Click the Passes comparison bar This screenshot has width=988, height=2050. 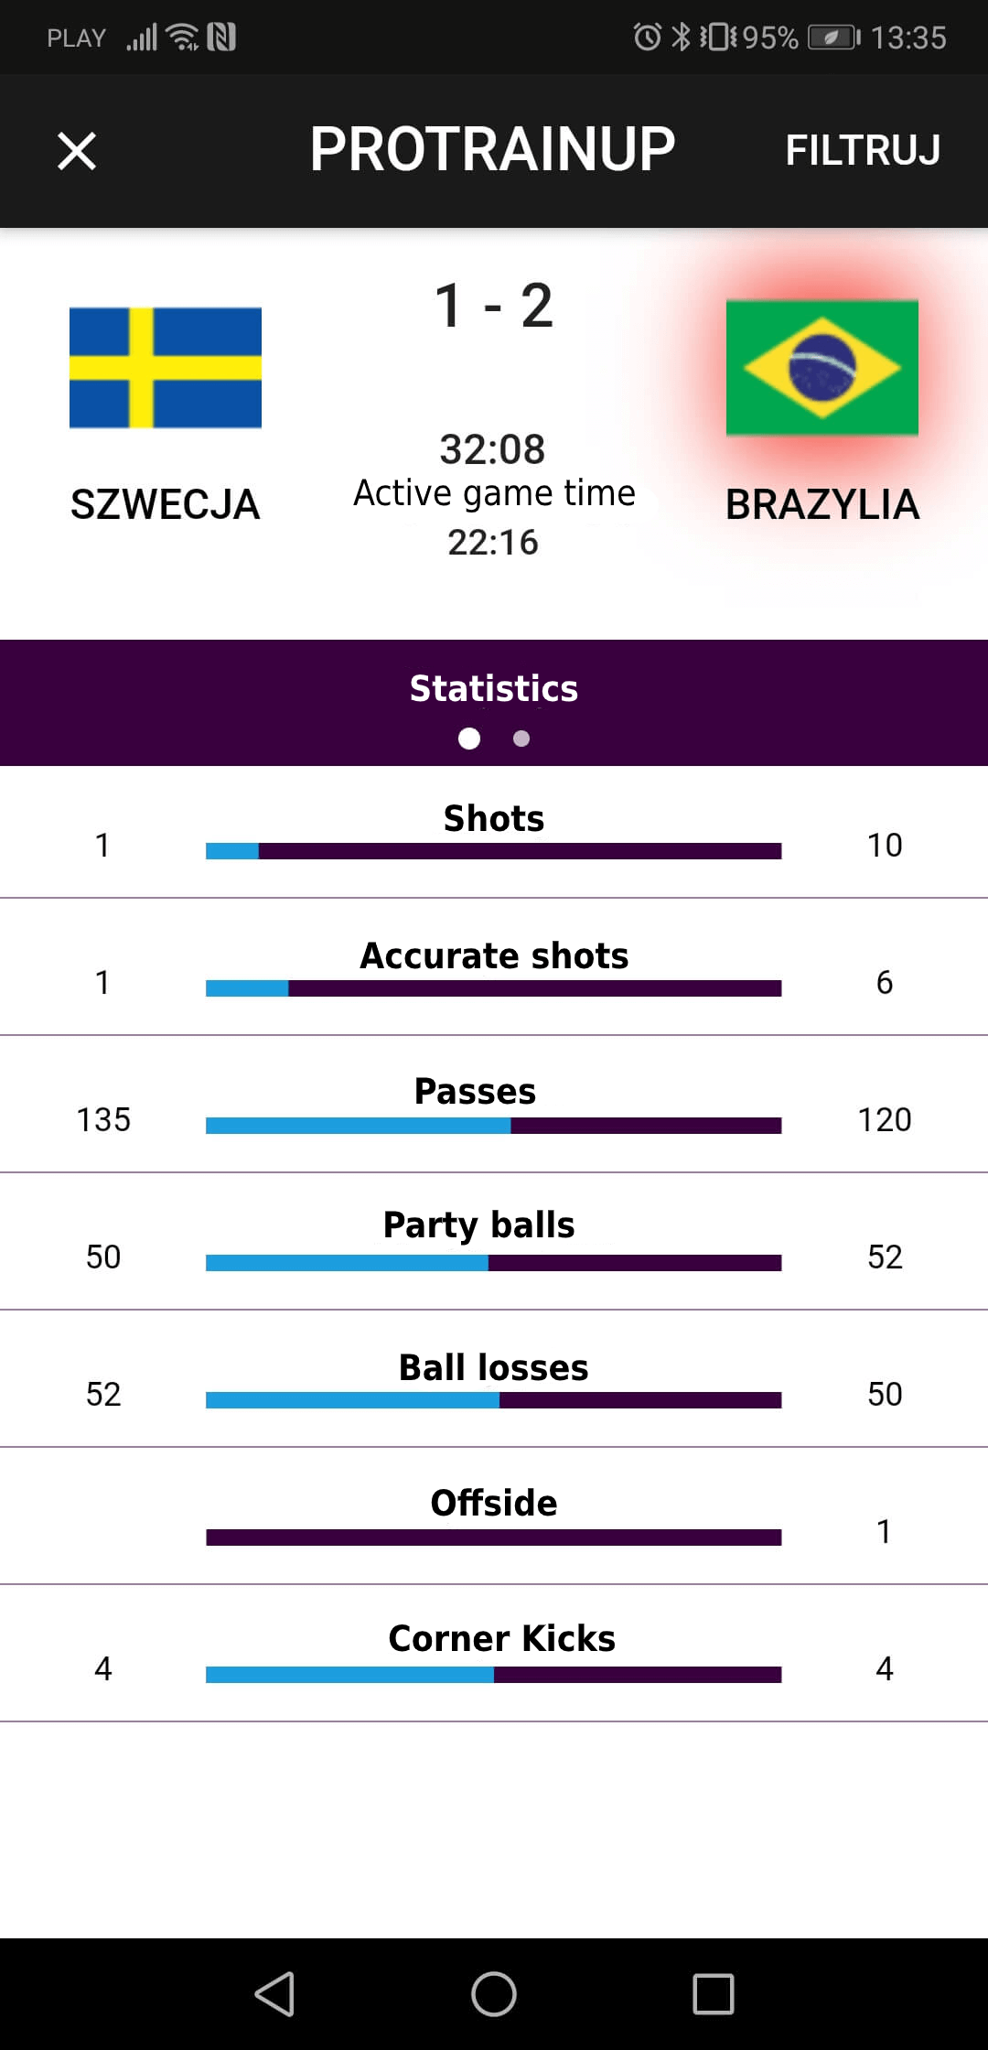pos(494,1126)
